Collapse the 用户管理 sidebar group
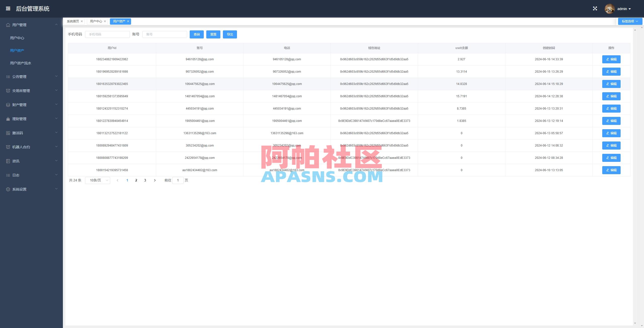This screenshot has width=644, height=328. [56, 24]
